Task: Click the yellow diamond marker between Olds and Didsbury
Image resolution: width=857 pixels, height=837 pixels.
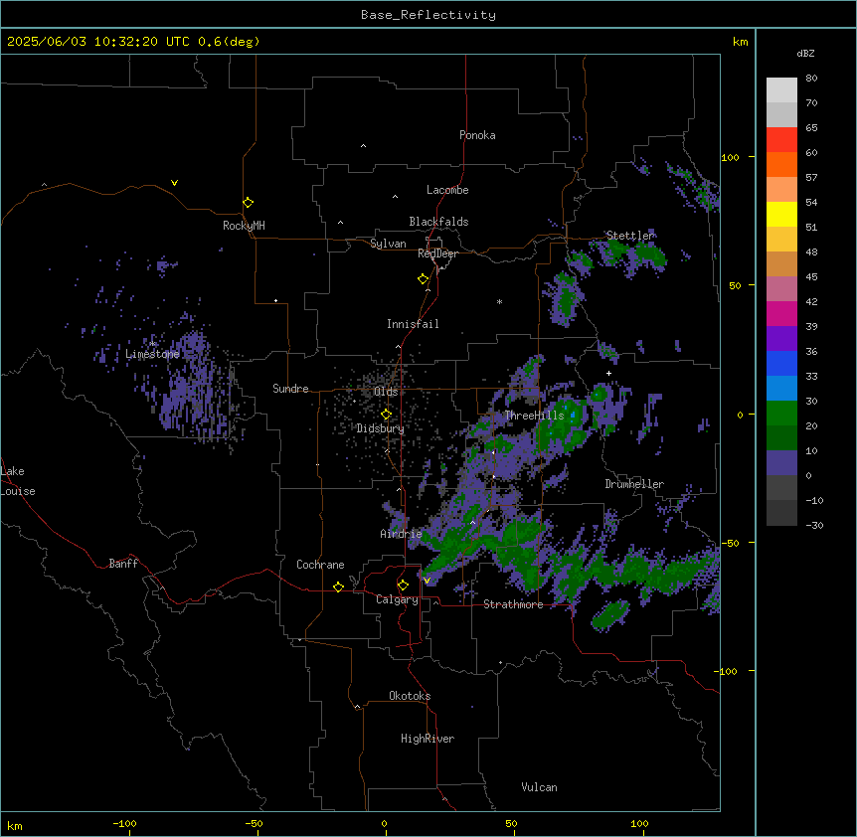Action: point(386,415)
